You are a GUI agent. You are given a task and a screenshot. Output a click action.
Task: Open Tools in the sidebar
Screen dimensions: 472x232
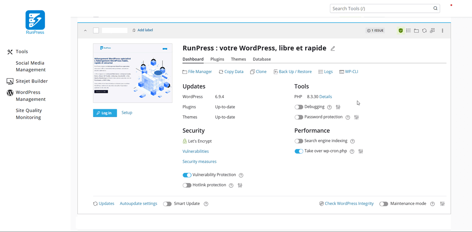coord(22,52)
